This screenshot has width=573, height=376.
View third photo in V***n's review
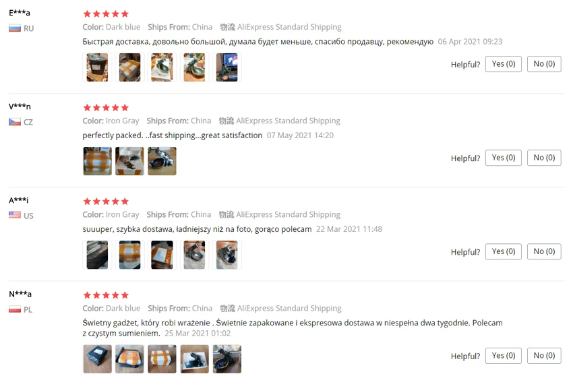(x=162, y=161)
